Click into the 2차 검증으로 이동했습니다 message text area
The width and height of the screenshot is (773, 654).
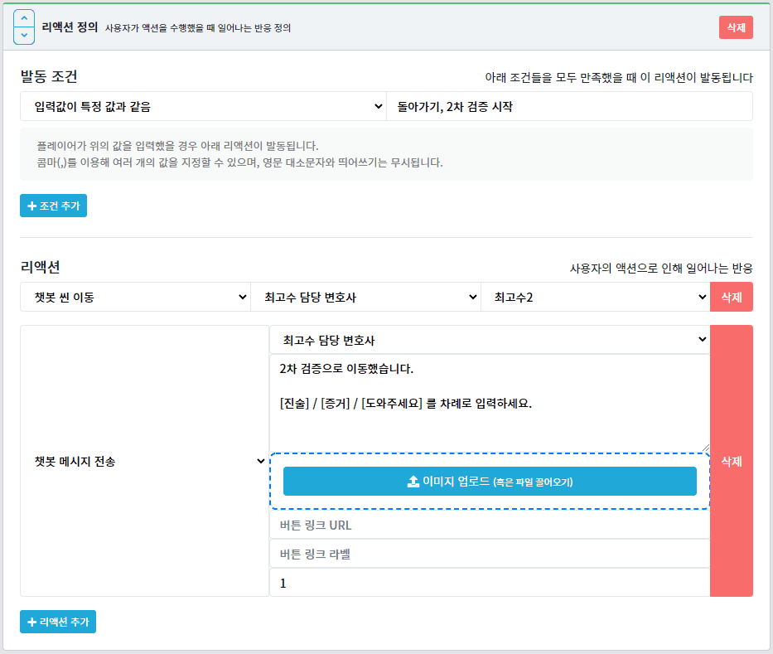tap(490, 403)
